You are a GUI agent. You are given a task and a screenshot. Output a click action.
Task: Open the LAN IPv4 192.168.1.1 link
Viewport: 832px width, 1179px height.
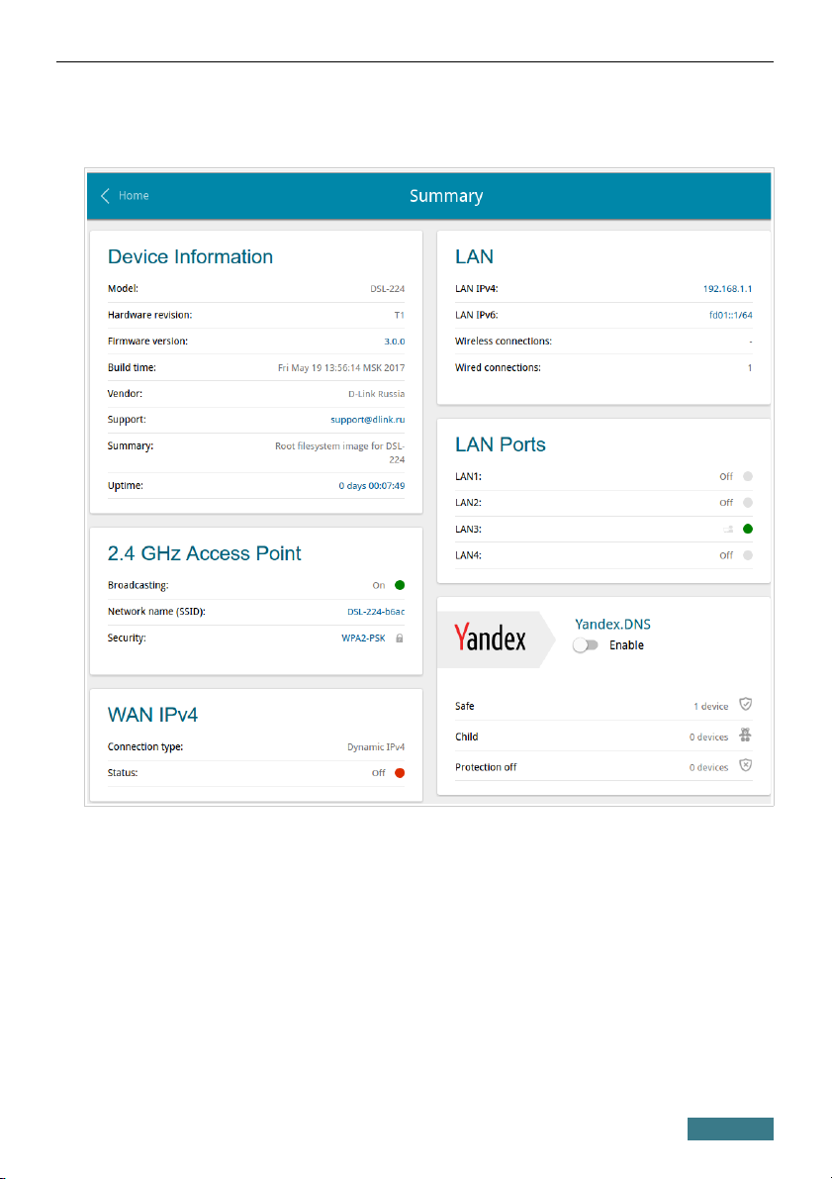click(727, 289)
